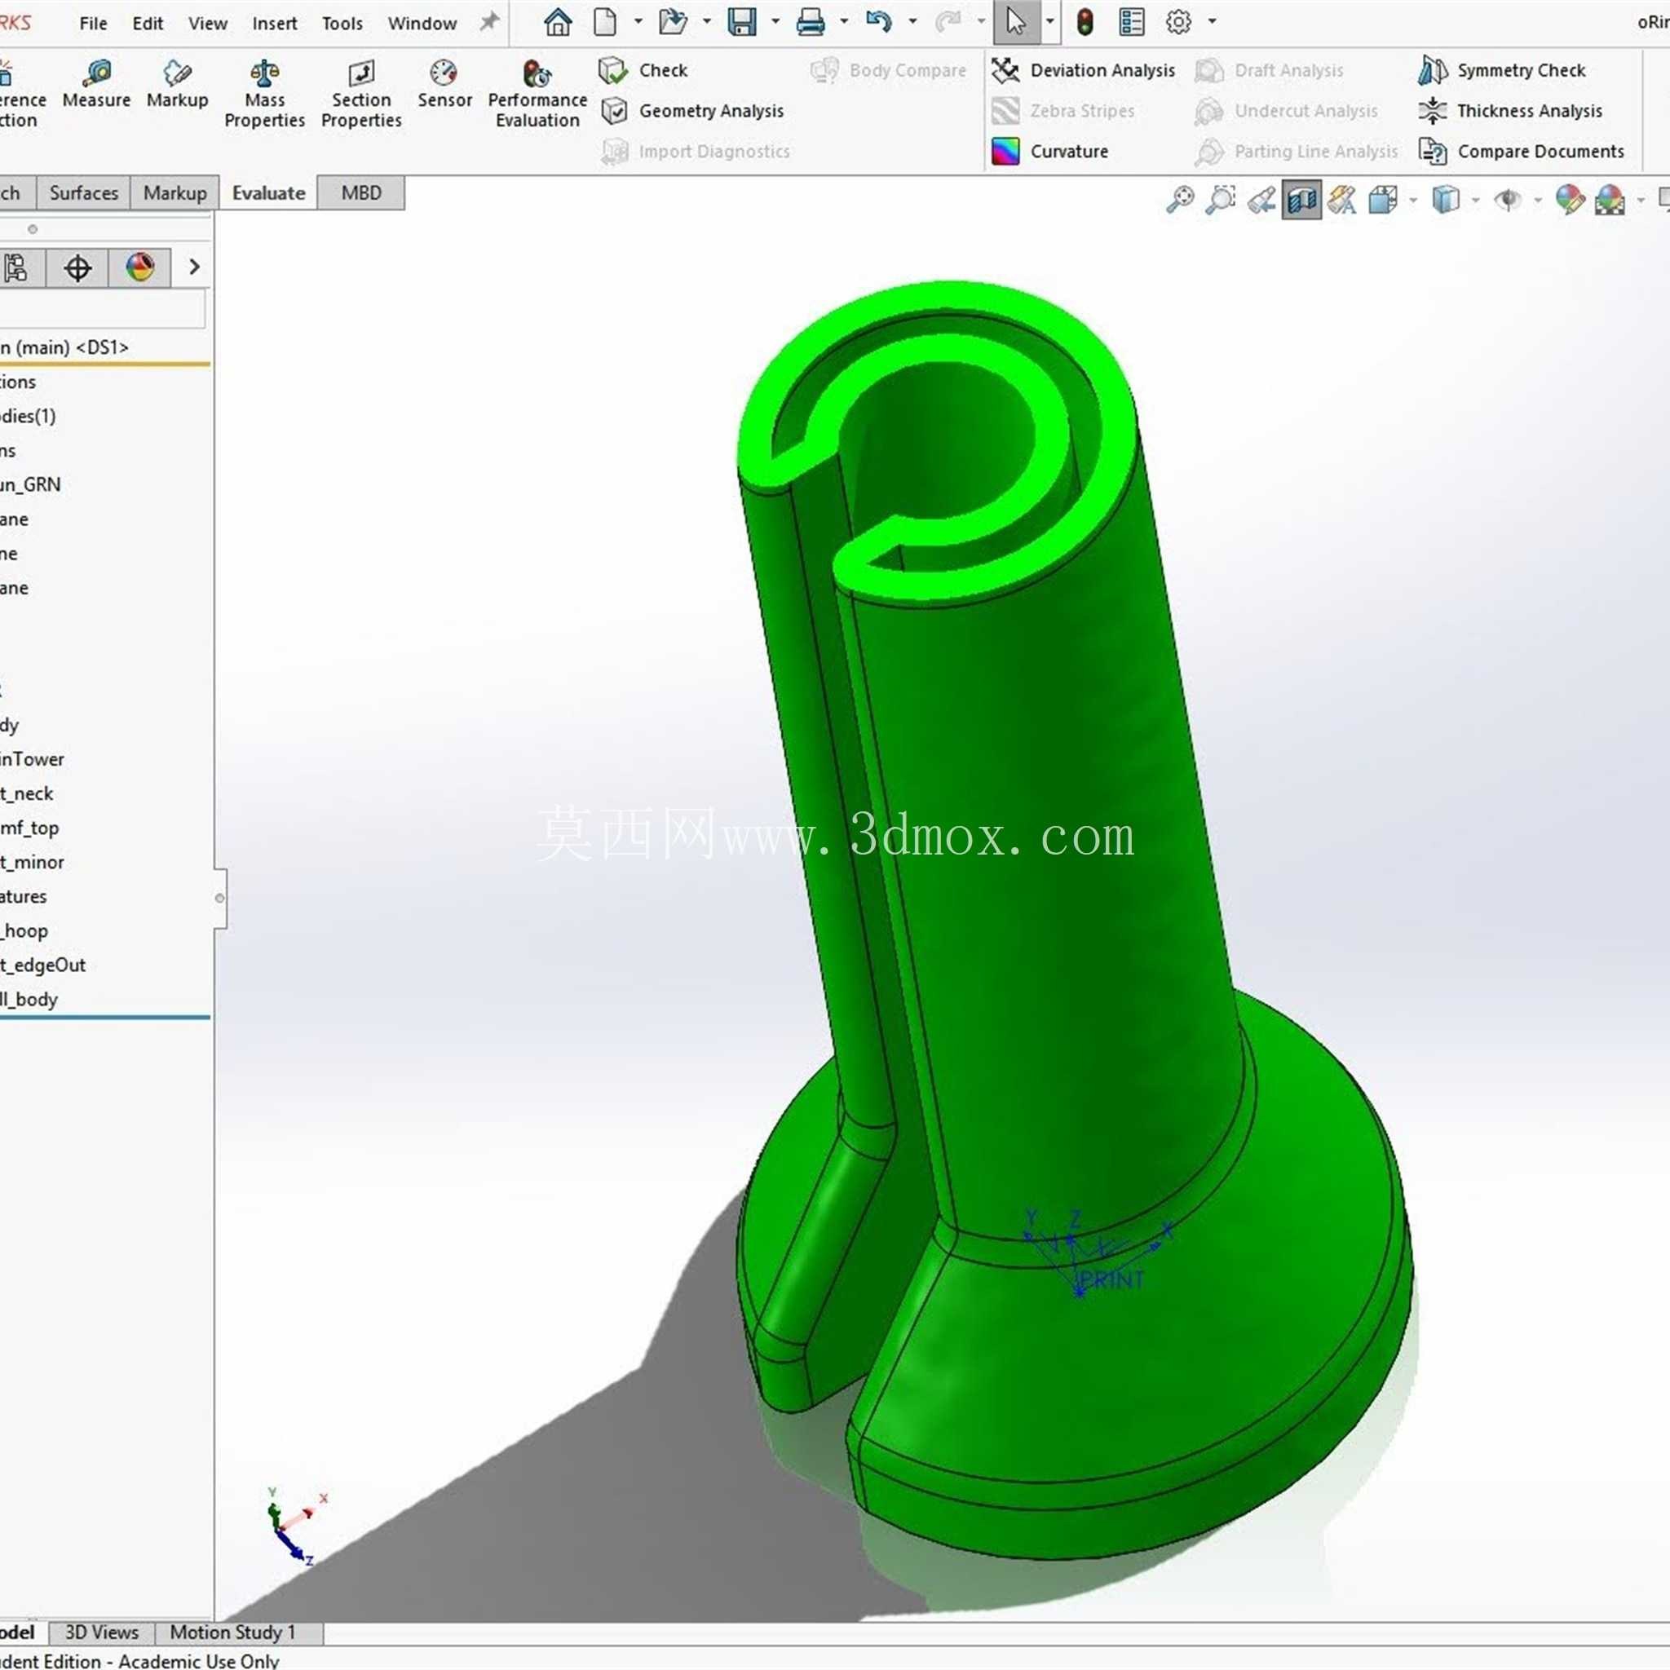The width and height of the screenshot is (1670, 1670).
Task: Switch to the Surfaces tab
Action: (84, 192)
